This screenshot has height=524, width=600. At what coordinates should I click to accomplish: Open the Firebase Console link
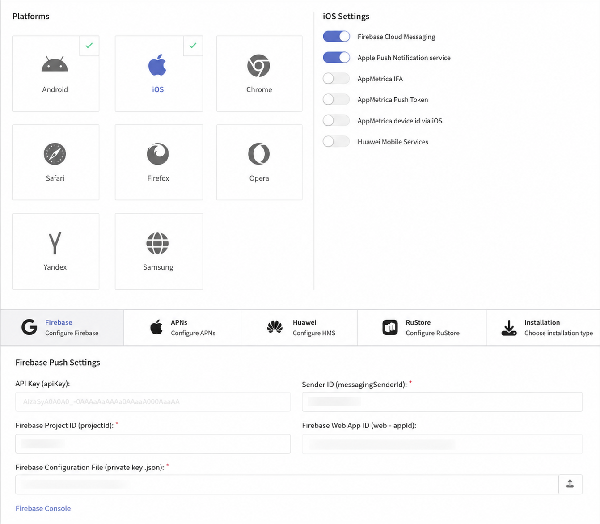[x=43, y=508]
